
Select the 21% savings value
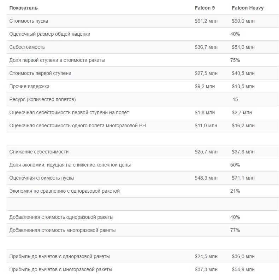tap(235, 191)
